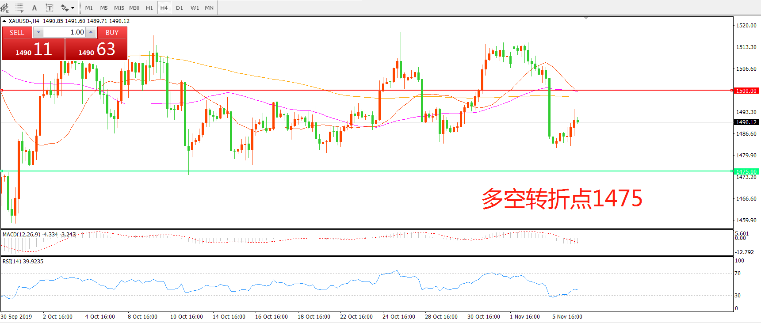Select the Fibonacci retracement tool
Image resolution: width=761 pixels, height=323 pixels.
[19, 8]
